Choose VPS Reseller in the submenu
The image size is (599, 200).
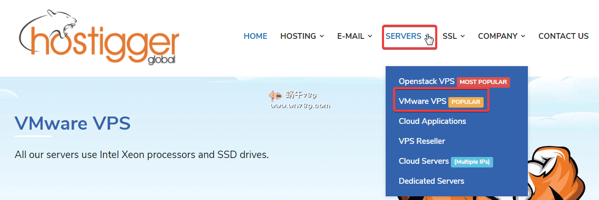422,141
